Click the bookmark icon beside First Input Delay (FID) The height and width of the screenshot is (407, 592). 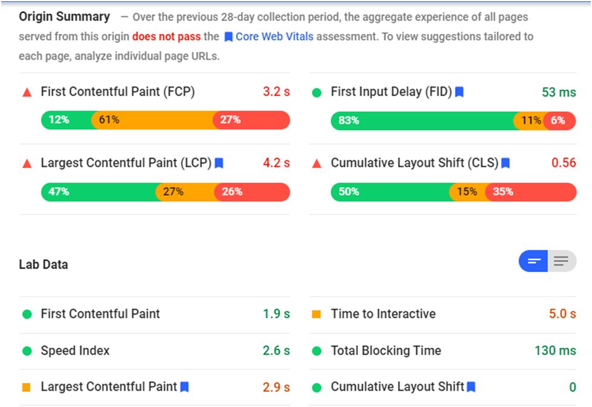[460, 92]
